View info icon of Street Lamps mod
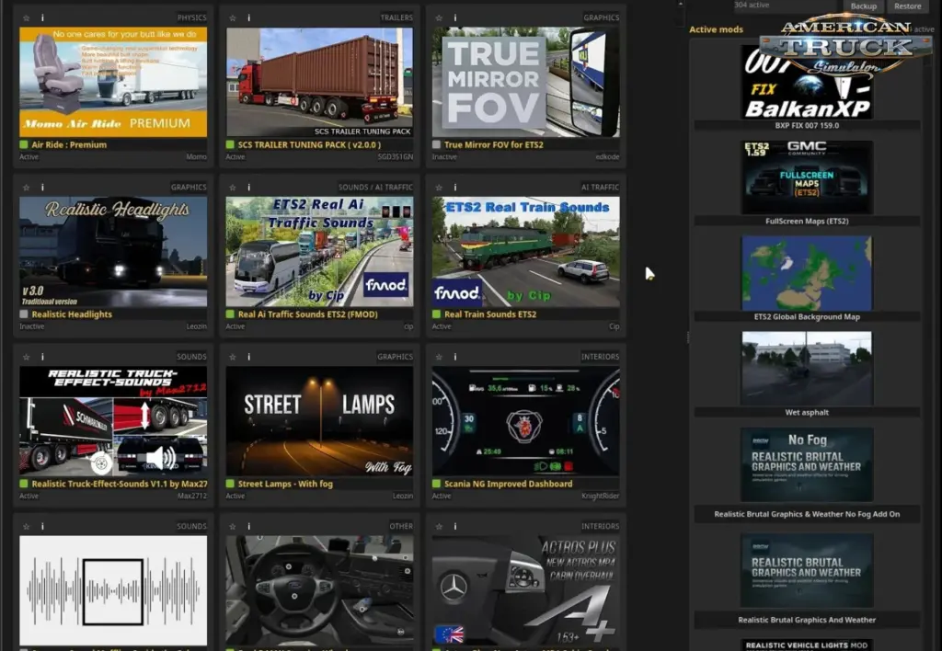Screen dimensions: 942x651 [x=248, y=357]
